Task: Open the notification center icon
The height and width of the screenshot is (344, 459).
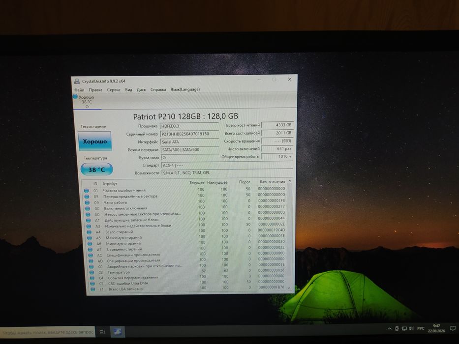Action: 453,328
